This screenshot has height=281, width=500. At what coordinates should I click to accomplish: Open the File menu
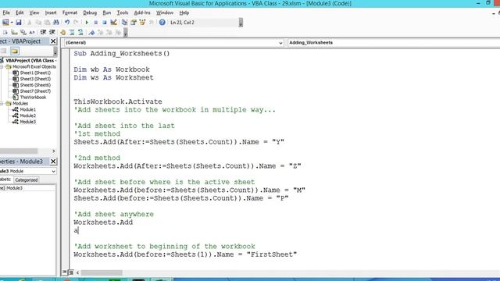click(x=6, y=12)
